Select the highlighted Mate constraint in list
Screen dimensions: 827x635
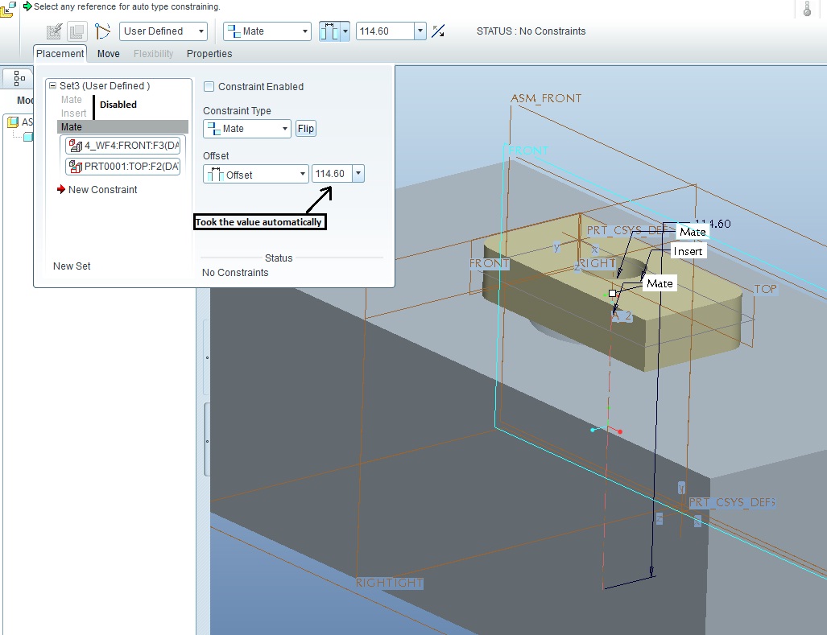click(x=122, y=126)
